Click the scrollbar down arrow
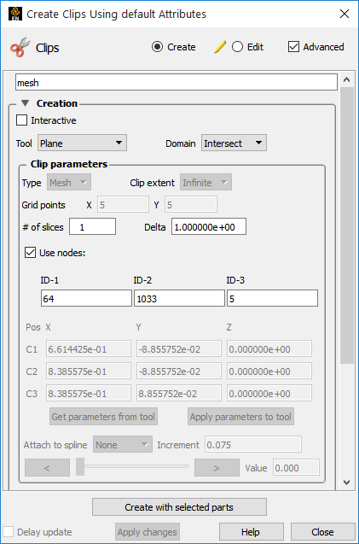The height and width of the screenshot is (544, 359). [346, 482]
